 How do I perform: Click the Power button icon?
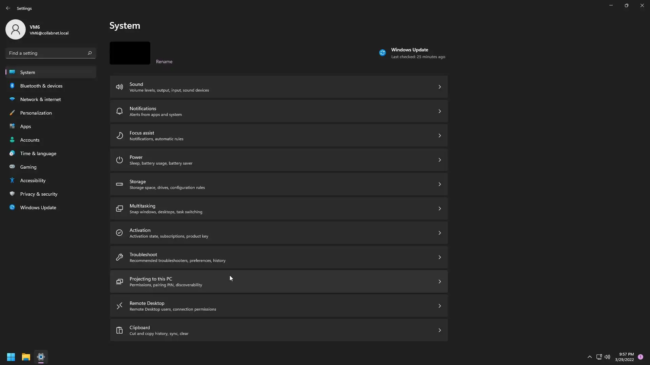click(119, 160)
